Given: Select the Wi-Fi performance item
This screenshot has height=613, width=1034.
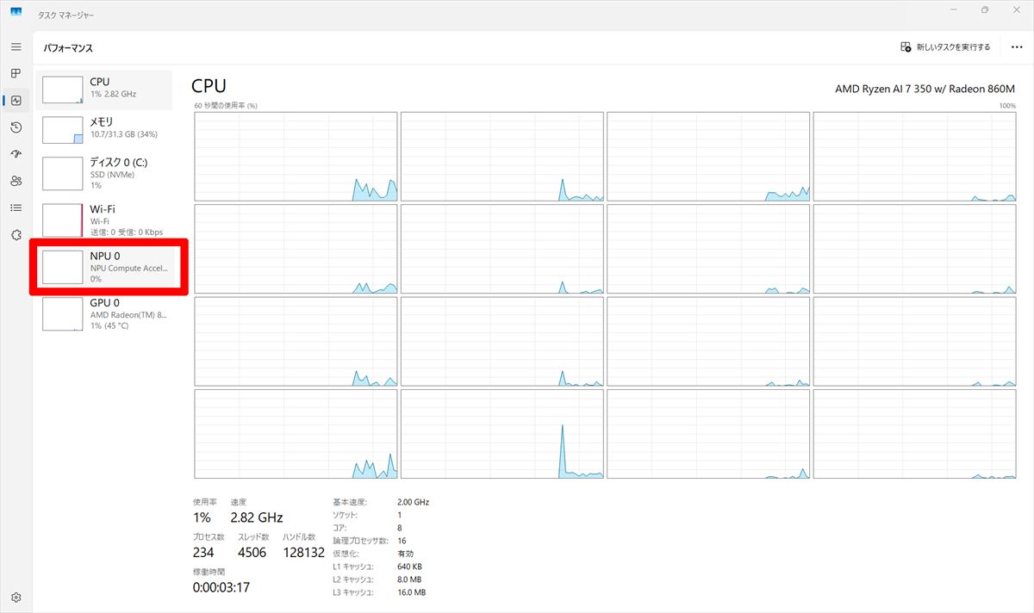Looking at the screenshot, I should (103, 220).
